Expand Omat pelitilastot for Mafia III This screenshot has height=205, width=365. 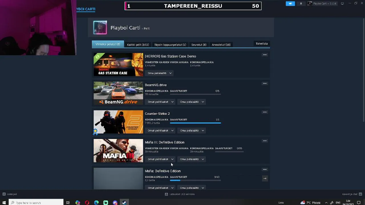(x=161, y=159)
